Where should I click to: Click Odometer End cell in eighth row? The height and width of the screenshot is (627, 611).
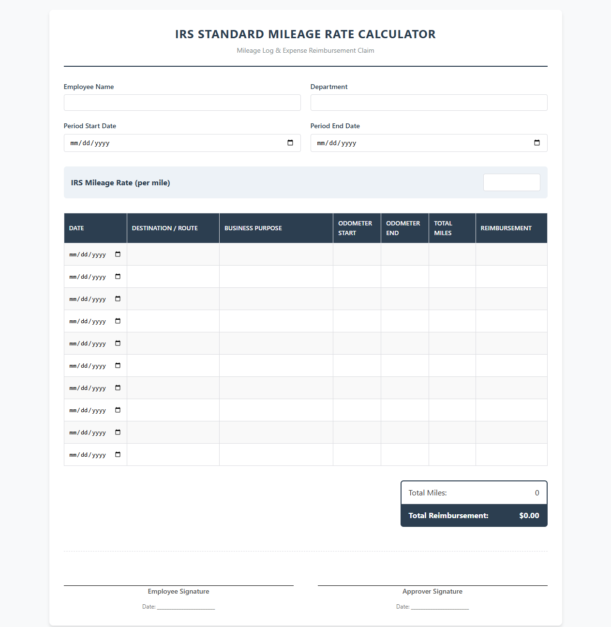pyautogui.click(x=405, y=410)
